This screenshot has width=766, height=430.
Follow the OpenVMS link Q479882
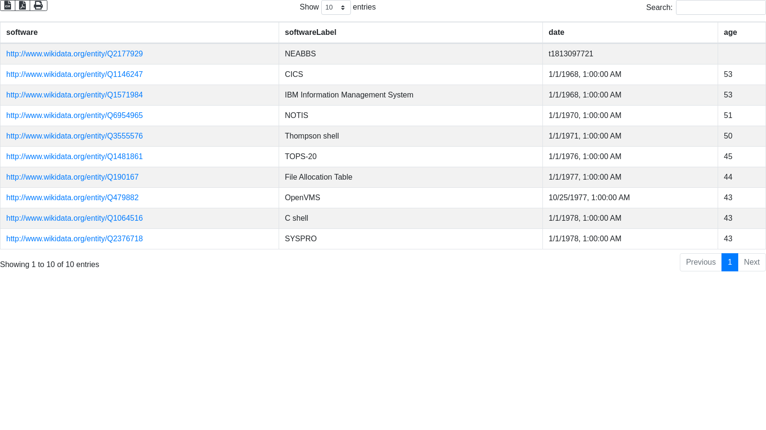(x=72, y=198)
